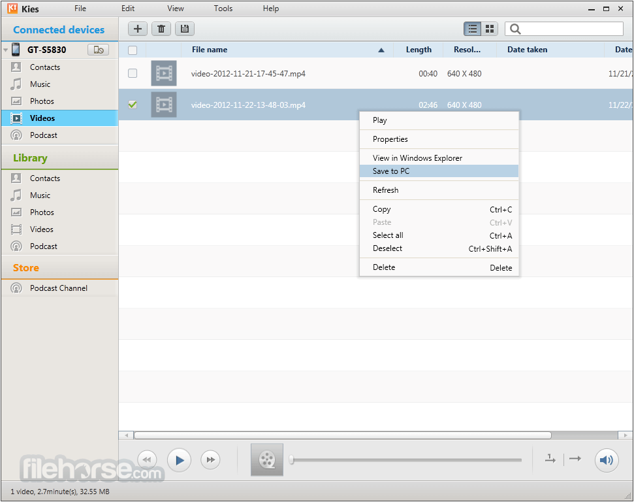Click the Resol... column header

469,50
